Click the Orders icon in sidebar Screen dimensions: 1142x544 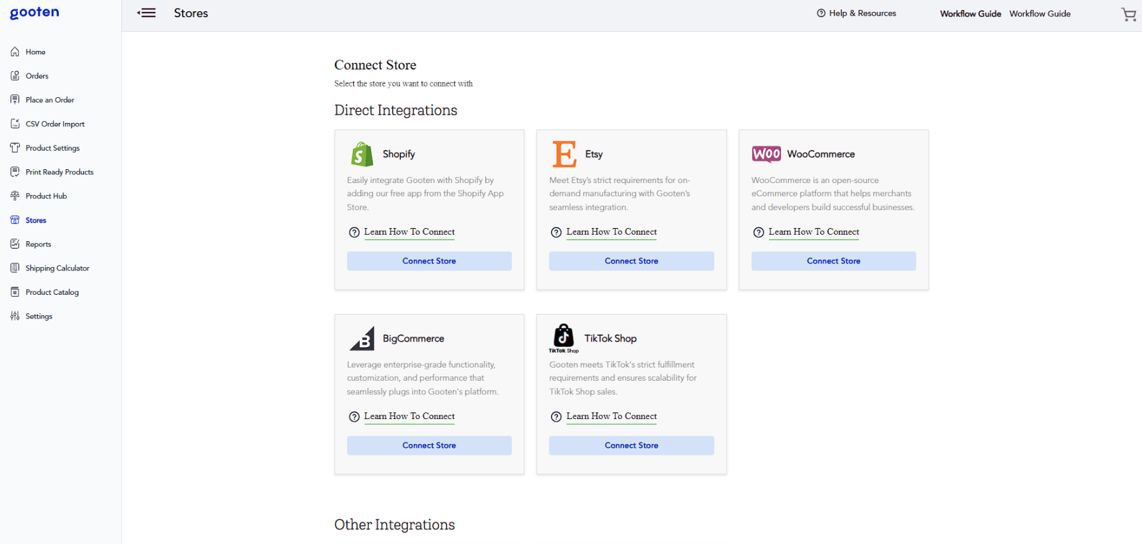coord(15,75)
